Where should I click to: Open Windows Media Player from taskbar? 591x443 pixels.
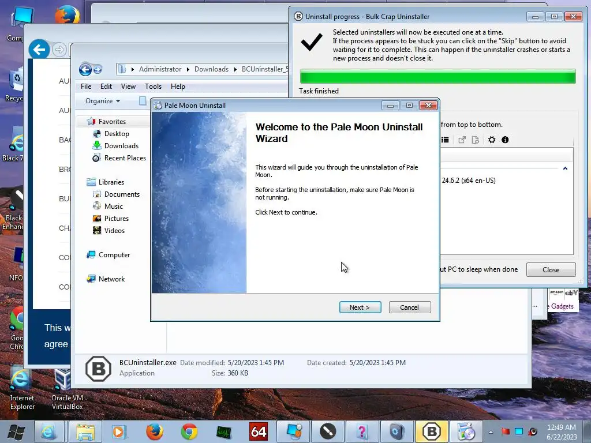pyautogui.click(x=119, y=431)
